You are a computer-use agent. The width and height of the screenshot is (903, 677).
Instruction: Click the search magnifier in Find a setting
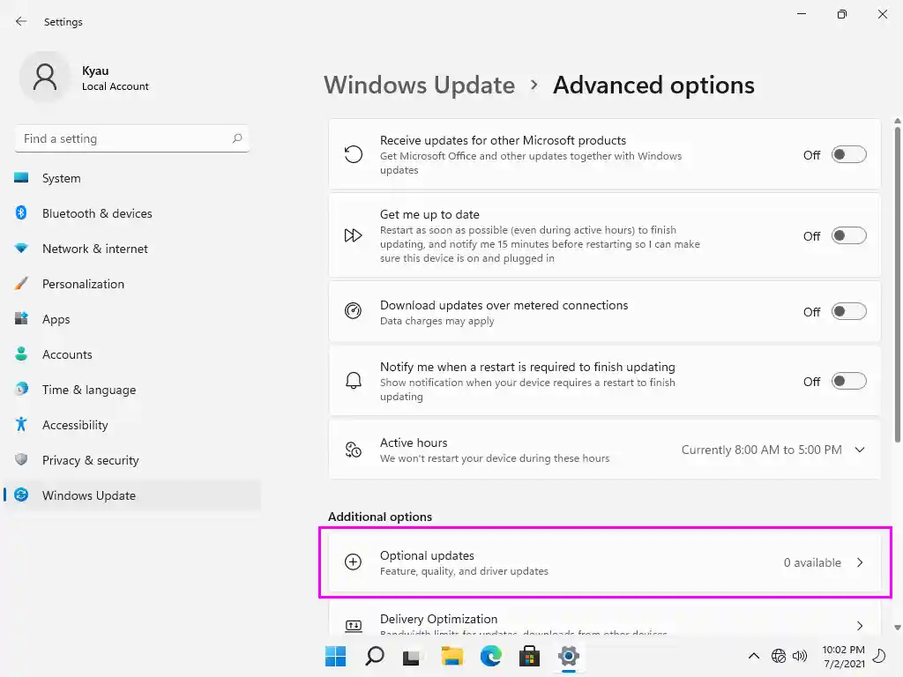[236, 138]
